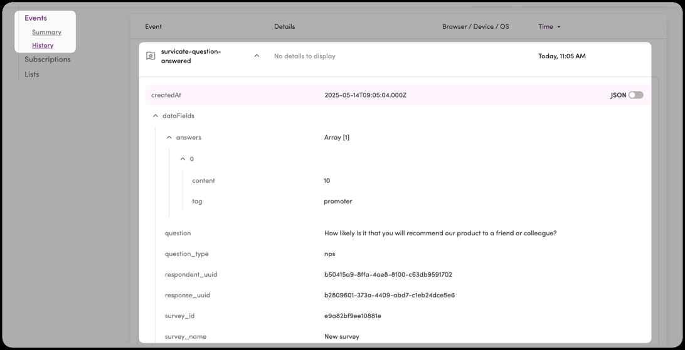Select the 'promoter' tag value
Image resolution: width=685 pixels, height=350 pixels.
[337, 202]
